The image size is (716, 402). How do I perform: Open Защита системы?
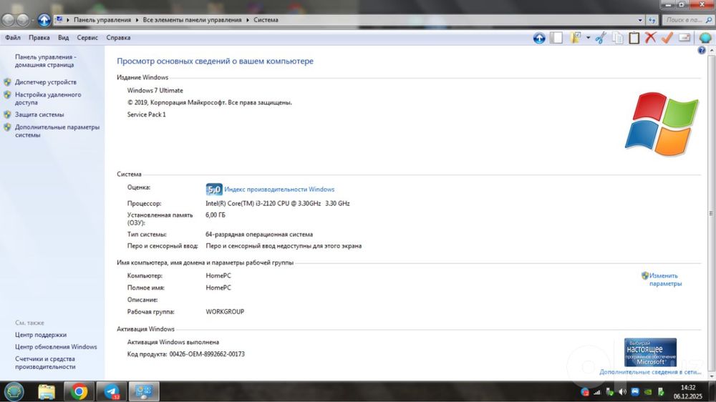click(x=39, y=114)
